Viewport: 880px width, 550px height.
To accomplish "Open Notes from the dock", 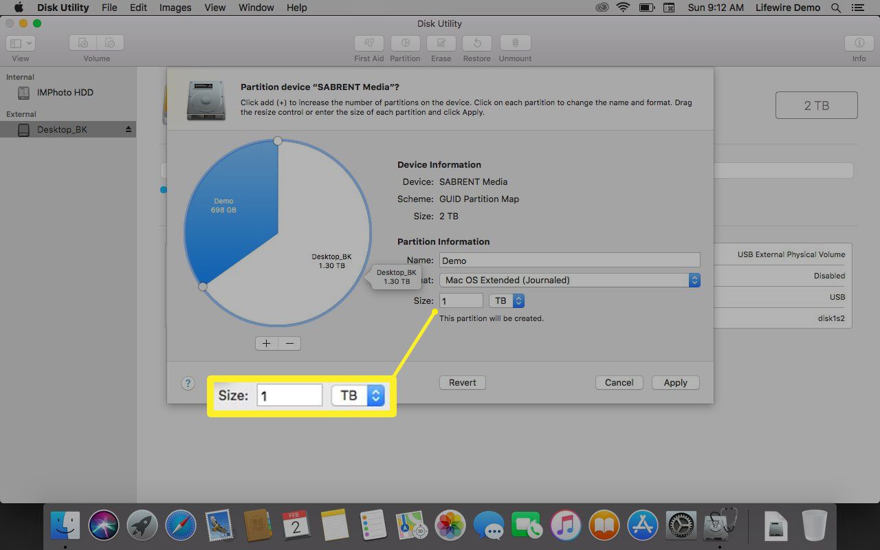I will (x=335, y=526).
